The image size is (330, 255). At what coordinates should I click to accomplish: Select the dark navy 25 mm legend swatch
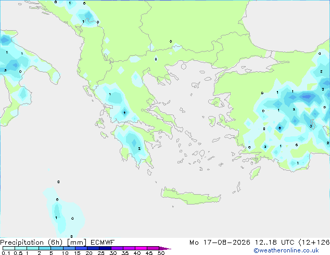click(105, 248)
